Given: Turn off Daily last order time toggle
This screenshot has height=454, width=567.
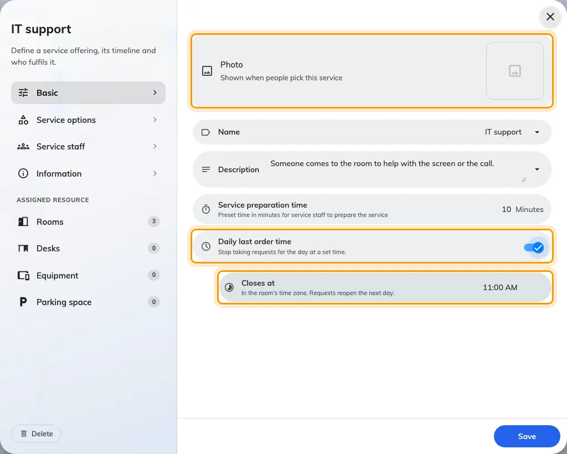Looking at the screenshot, I should (534, 247).
